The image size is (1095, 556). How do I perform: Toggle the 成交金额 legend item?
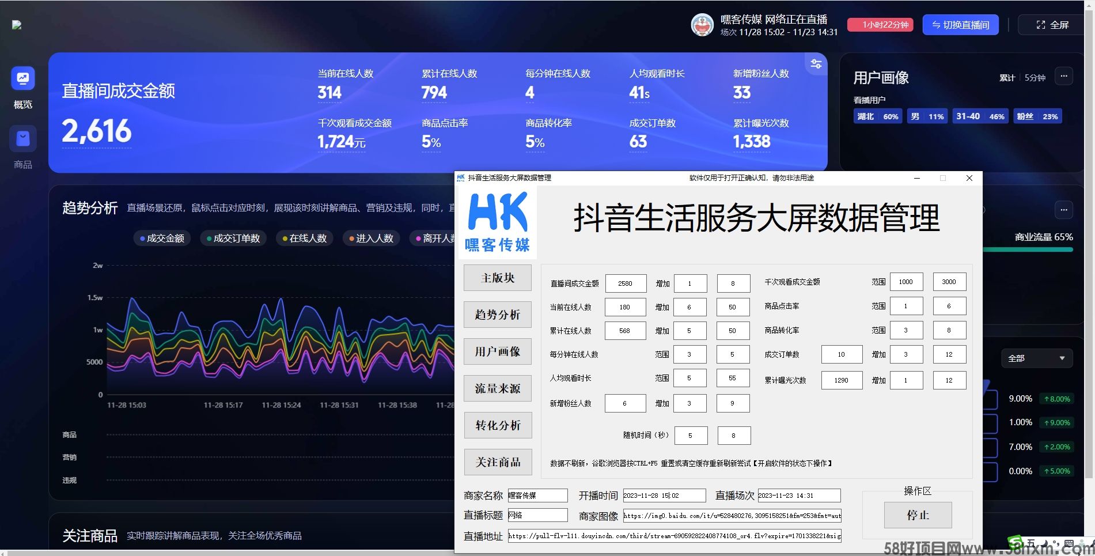click(x=162, y=238)
